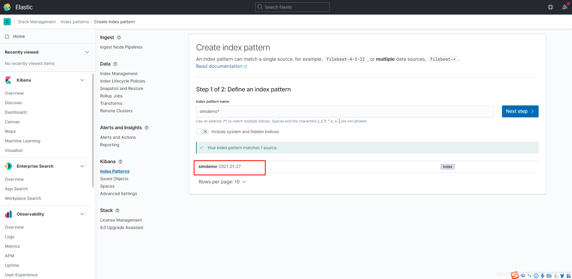Viewport: 572px width, 279px height.
Task: Open Rollup Jobs
Action: click(111, 96)
